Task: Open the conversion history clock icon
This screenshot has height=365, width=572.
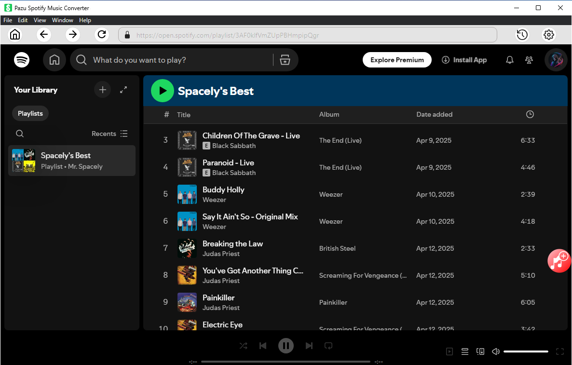Action: [x=522, y=35]
